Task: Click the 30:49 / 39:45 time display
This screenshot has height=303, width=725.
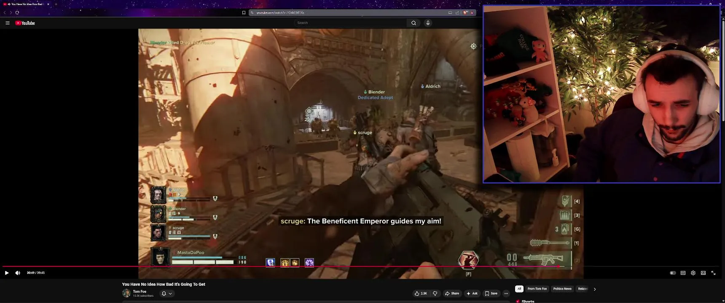Action: (36, 273)
